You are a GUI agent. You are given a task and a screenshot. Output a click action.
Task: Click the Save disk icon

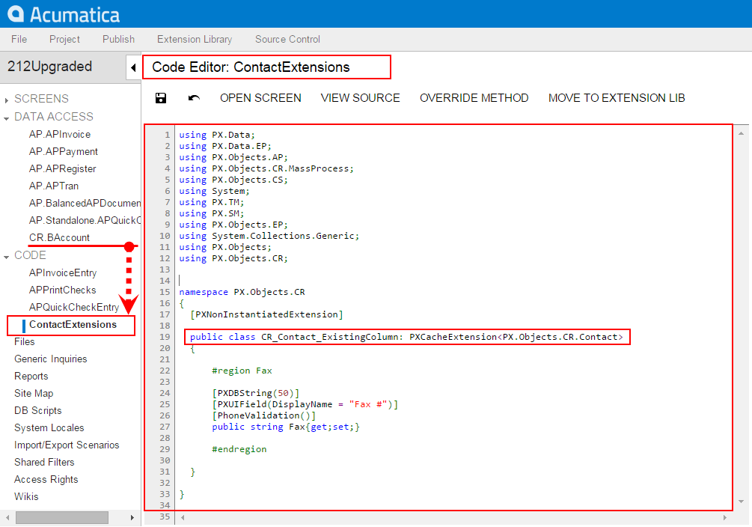point(160,98)
